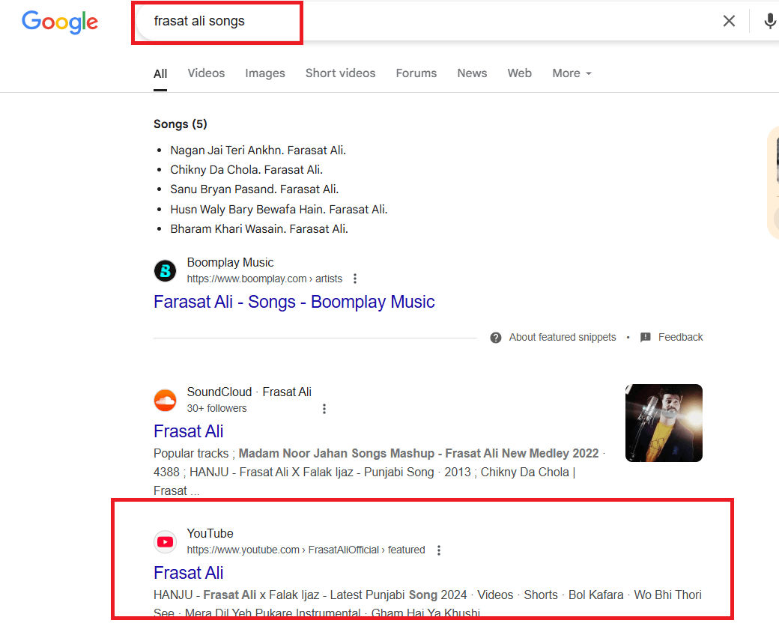779x623 pixels.
Task: Switch to the Images tab
Action: tap(265, 73)
